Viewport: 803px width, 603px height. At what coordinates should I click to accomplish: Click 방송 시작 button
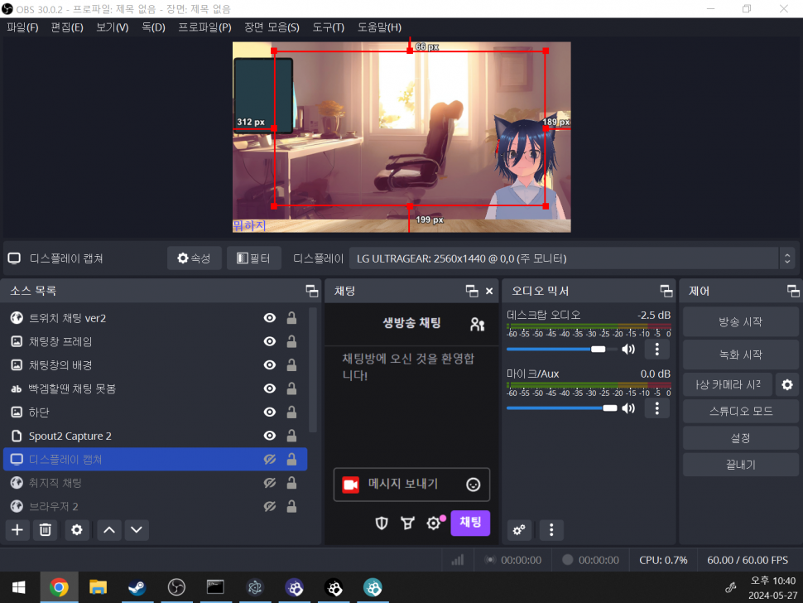point(741,321)
